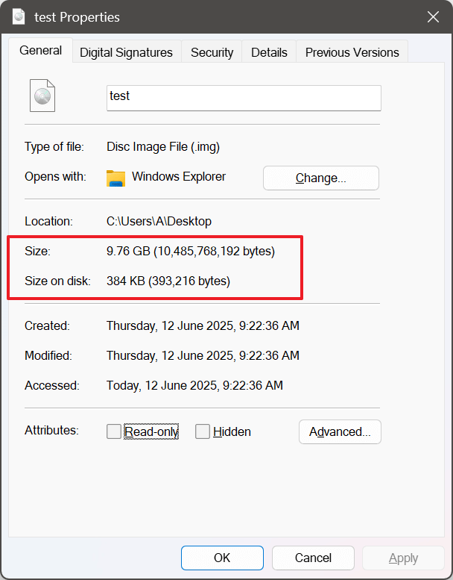Click the large disc file icon beside name
The width and height of the screenshot is (453, 580).
pyautogui.click(x=42, y=96)
